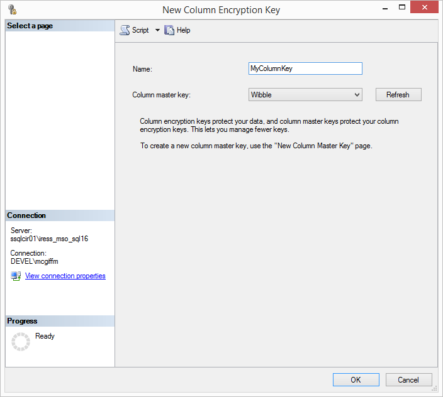Click the key icon in the title bar

[x=12, y=9]
